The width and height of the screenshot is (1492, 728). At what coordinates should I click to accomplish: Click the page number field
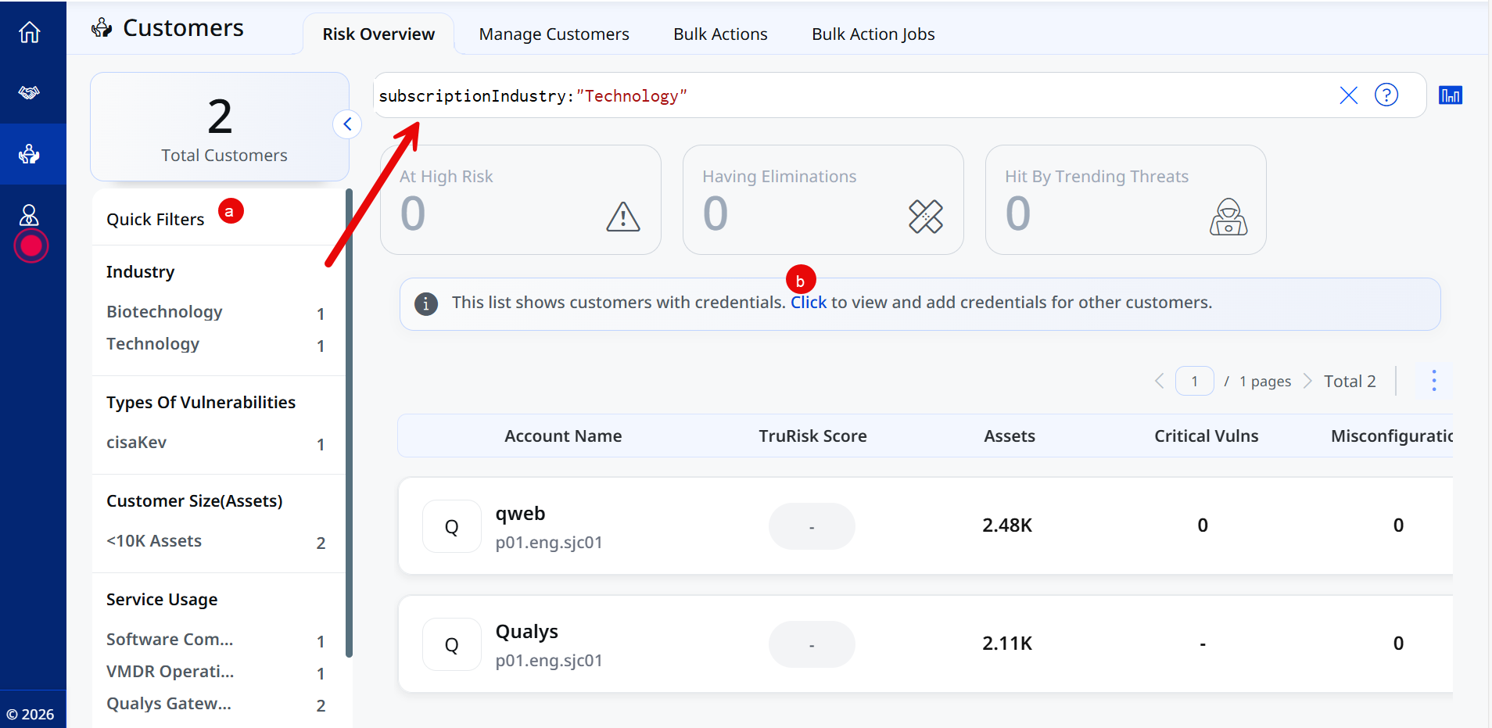pos(1194,381)
